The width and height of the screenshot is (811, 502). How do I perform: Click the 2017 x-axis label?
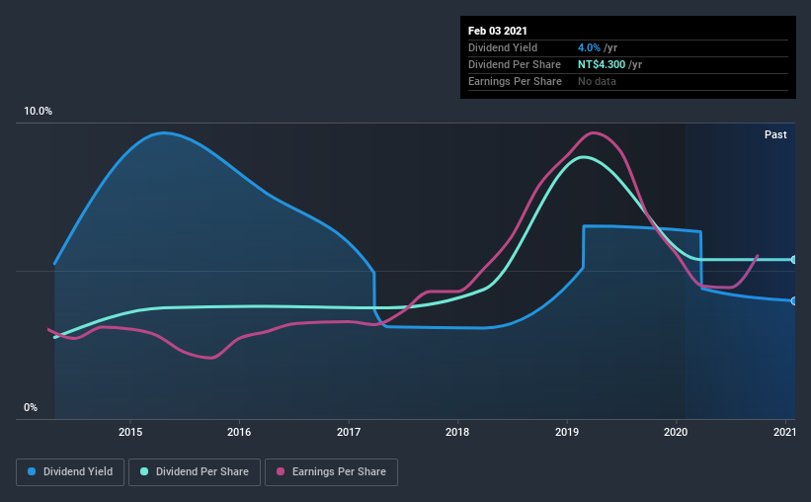[349, 432]
